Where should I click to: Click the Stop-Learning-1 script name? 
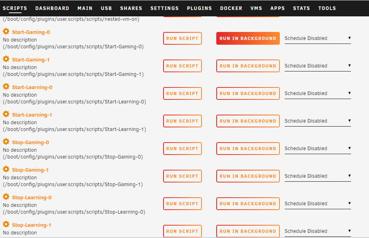point(32,225)
